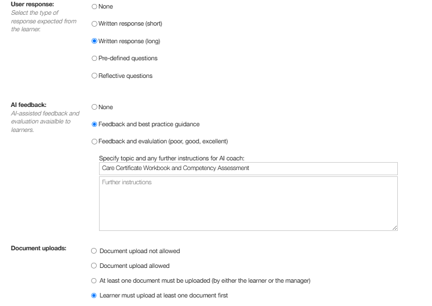Choose Written response (short) option
The image size is (432, 306).
[x=94, y=24]
